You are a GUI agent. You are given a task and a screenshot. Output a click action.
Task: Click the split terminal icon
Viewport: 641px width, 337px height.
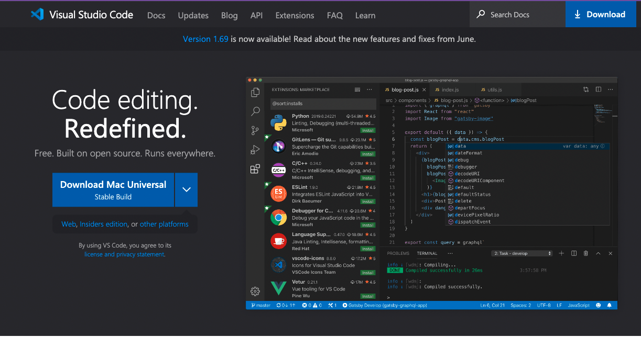574,253
